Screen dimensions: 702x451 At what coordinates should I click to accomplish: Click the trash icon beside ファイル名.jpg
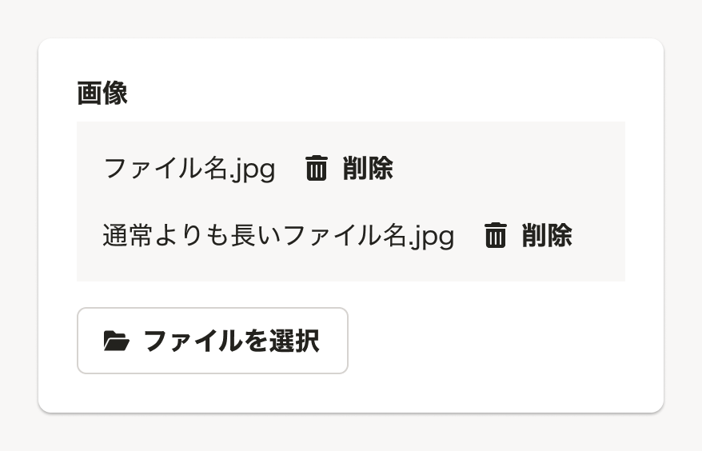pyautogui.click(x=317, y=169)
